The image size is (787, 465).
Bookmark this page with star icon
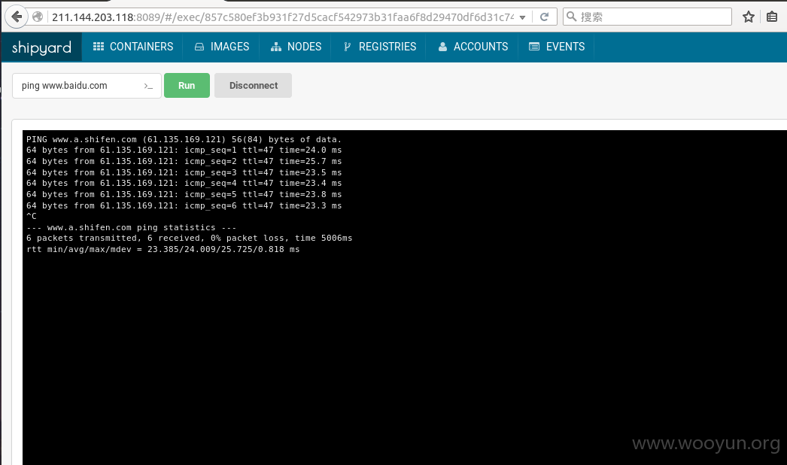(749, 17)
